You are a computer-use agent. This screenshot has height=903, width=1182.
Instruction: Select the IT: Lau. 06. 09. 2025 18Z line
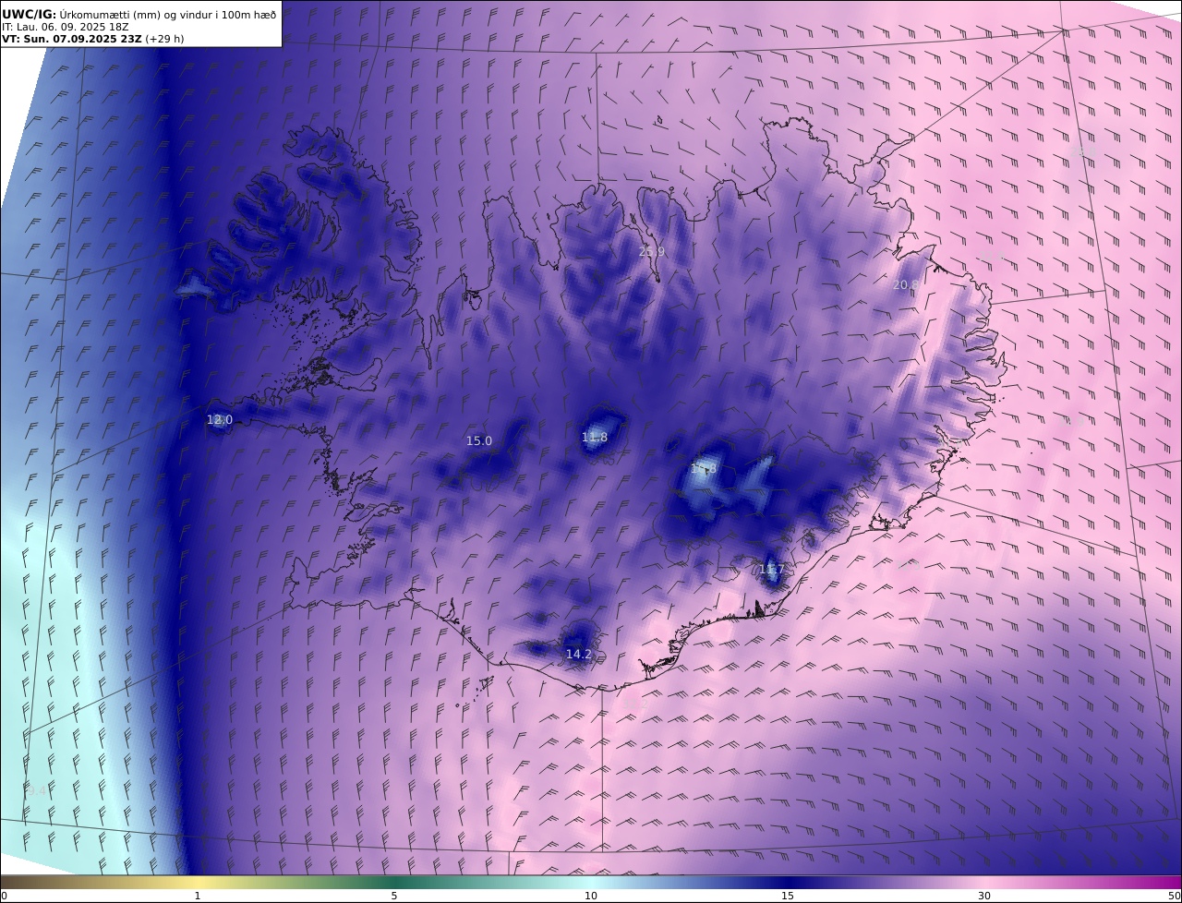coord(66,27)
